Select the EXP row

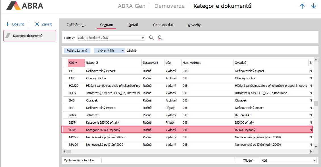point(187,71)
